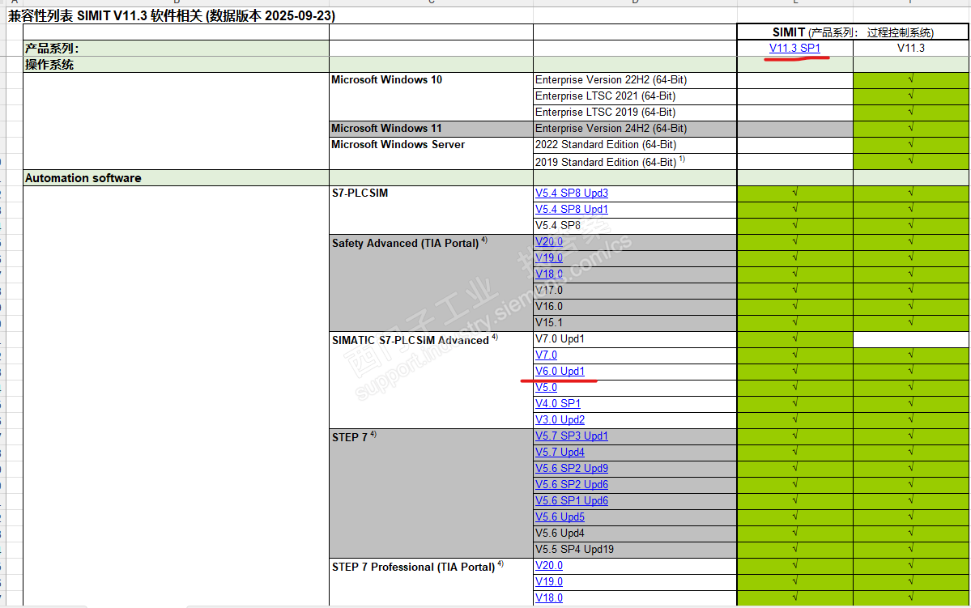Open the V5.6 SP1 Upd6 link
The height and width of the screenshot is (608, 971).
[572, 500]
